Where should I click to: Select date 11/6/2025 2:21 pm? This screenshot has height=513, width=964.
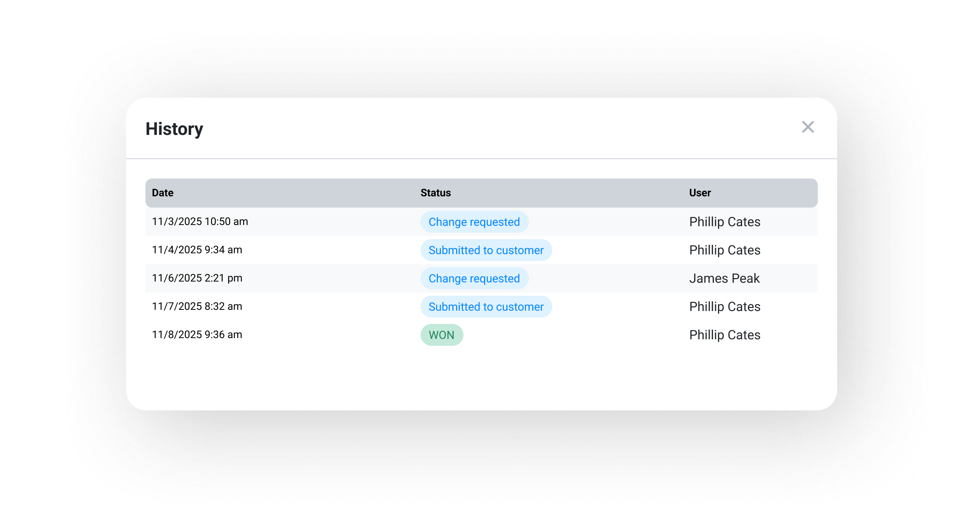pyautogui.click(x=197, y=278)
